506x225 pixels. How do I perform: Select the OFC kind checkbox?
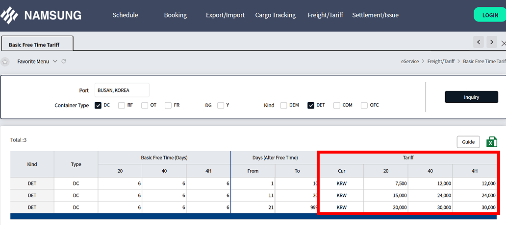tap(364, 105)
